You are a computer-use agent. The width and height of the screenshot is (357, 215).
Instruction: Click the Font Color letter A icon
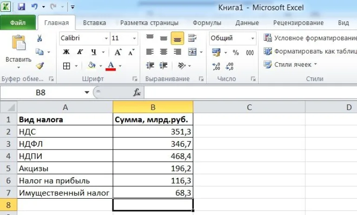point(111,66)
